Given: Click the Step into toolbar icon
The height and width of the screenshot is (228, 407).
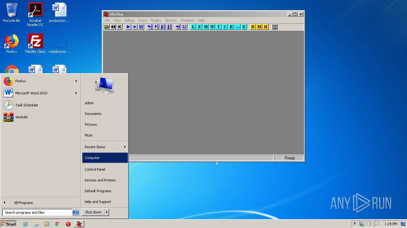Looking at the screenshot, I should (150, 27).
